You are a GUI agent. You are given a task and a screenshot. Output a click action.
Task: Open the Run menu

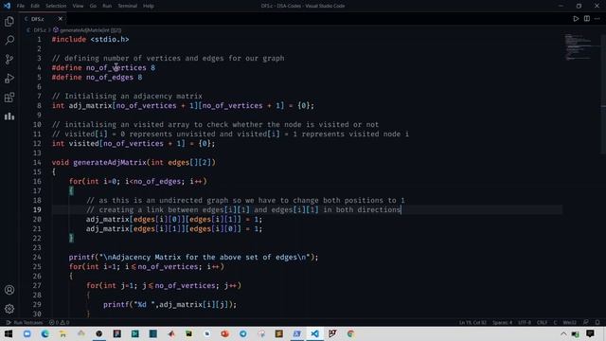[x=107, y=6]
